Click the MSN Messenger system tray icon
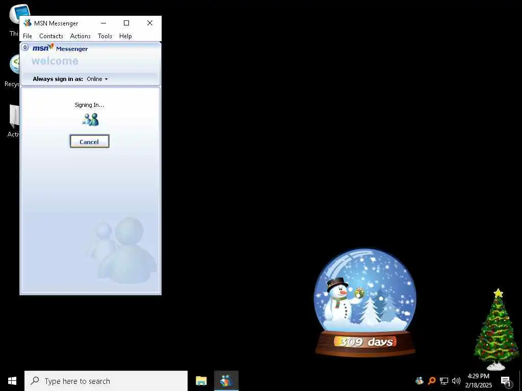Viewport: 522px width, 391px height. 419,380
